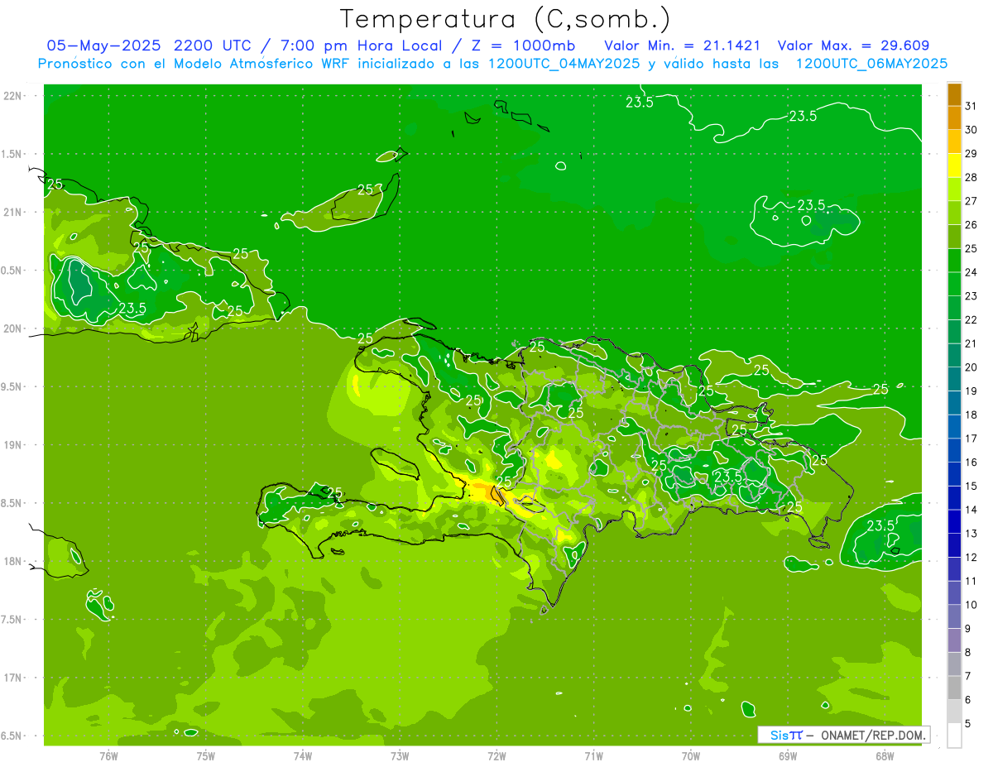Click legend color swatch between 5 and 6

point(954,711)
